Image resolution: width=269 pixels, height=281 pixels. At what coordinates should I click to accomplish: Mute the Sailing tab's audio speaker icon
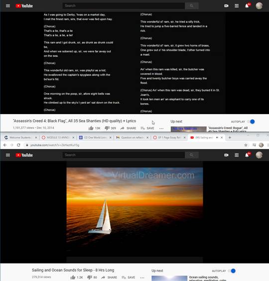pos(217,138)
